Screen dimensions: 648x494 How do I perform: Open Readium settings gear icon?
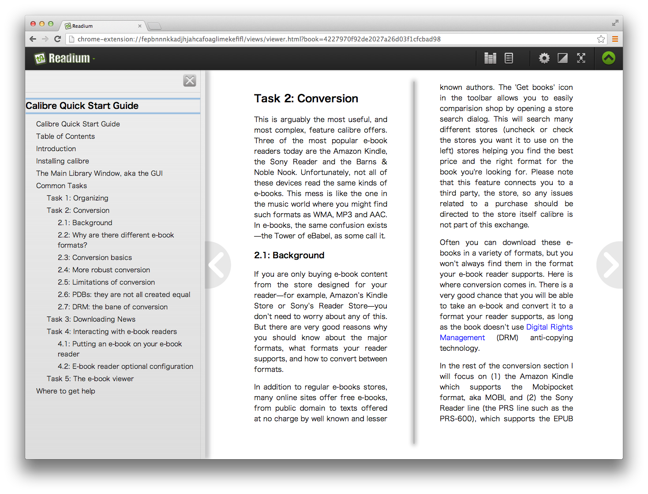544,58
